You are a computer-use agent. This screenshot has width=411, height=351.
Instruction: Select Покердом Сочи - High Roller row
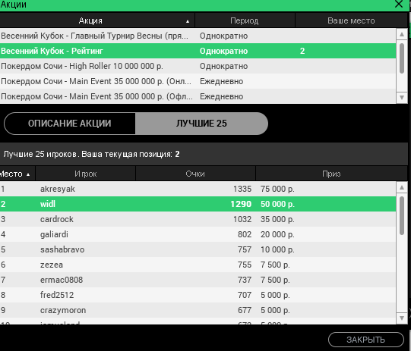click(198, 66)
